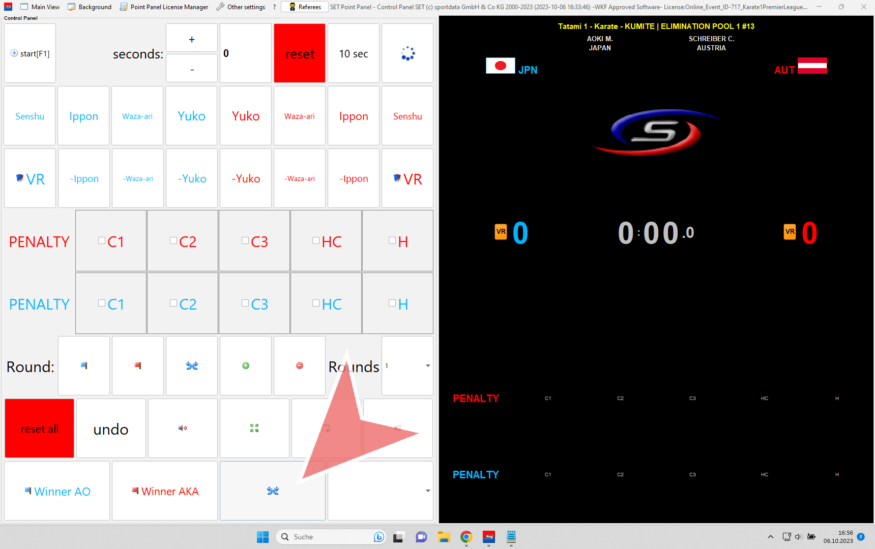
Task: Click the red minus round icon
Action: [x=300, y=365]
